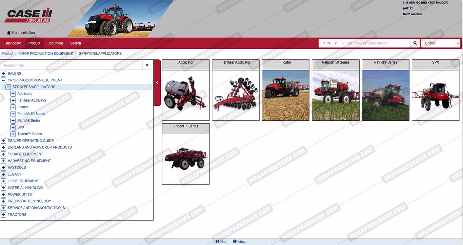The width and height of the screenshot is (463, 245).
Task: Expand the BALERS tree node
Action: coord(3,74)
